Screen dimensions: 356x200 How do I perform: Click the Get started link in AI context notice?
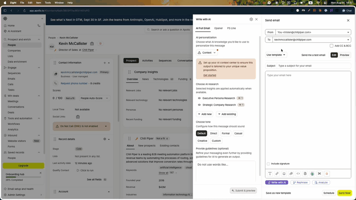click(210, 75)
